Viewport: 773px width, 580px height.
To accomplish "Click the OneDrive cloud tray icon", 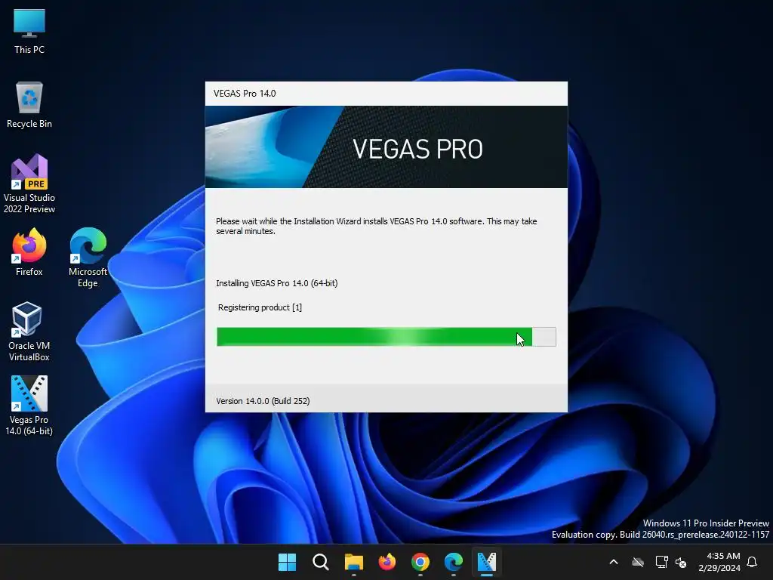I will point(638,562).
